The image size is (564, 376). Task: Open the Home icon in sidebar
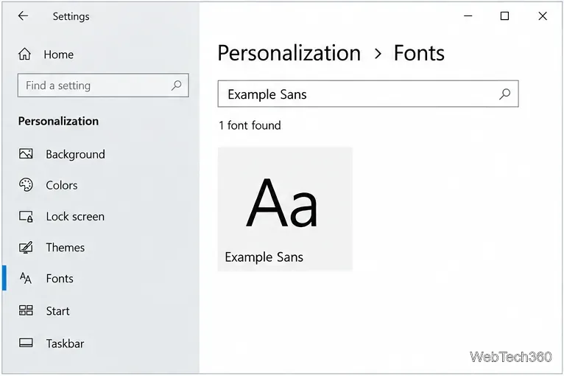tap(24, 54)
